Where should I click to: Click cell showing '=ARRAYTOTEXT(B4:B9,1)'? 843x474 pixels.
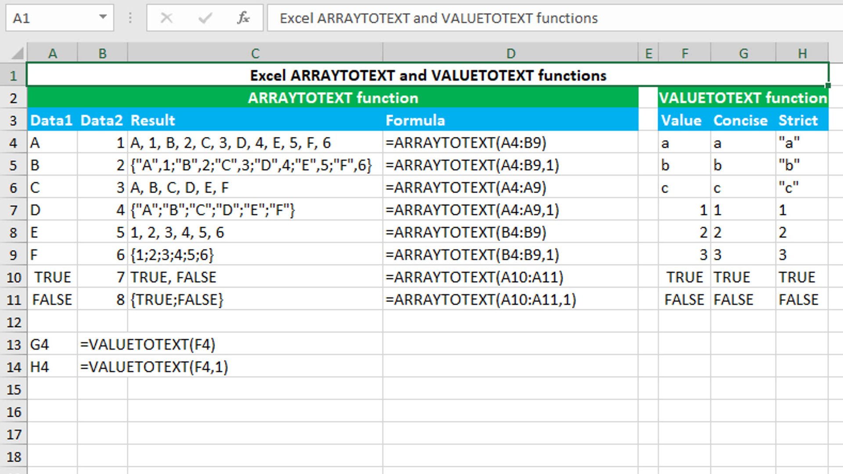[511, 255]
